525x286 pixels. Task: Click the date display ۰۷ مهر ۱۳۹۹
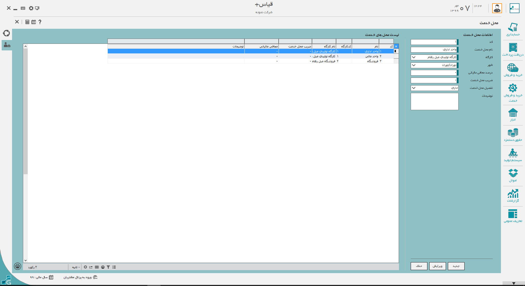[x=460, y=8]
